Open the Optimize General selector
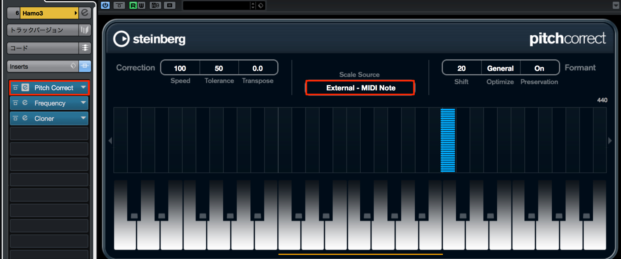Image resolution: width=621 pixels, height=259 pixels. tap(500, 68)
